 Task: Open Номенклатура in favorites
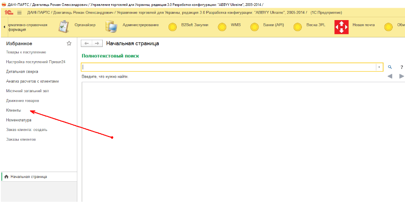[x=19, y=120]
